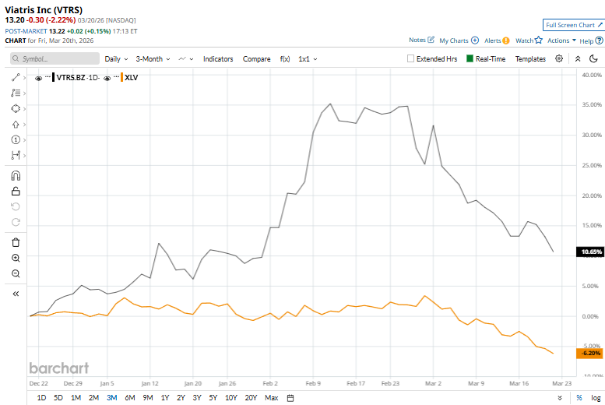Select the measure range tool

(16, 155)
